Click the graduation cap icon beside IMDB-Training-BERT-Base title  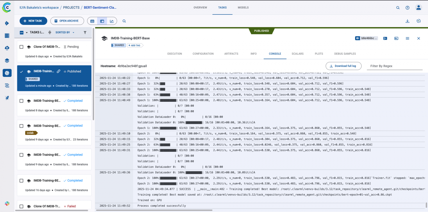tap(104, 38)
